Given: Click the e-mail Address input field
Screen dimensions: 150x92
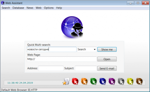Looking at the screenshot, I should point(51,68).
